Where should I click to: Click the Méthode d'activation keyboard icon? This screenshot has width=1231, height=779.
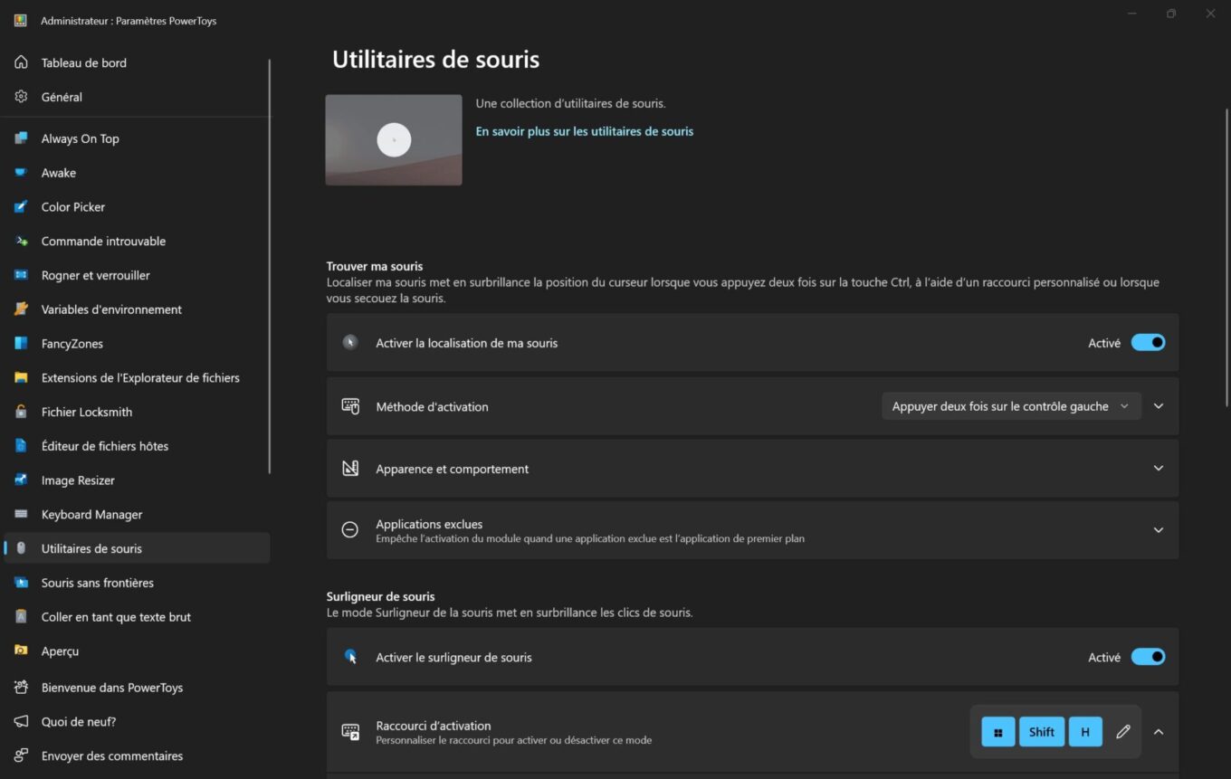point(350,406)
